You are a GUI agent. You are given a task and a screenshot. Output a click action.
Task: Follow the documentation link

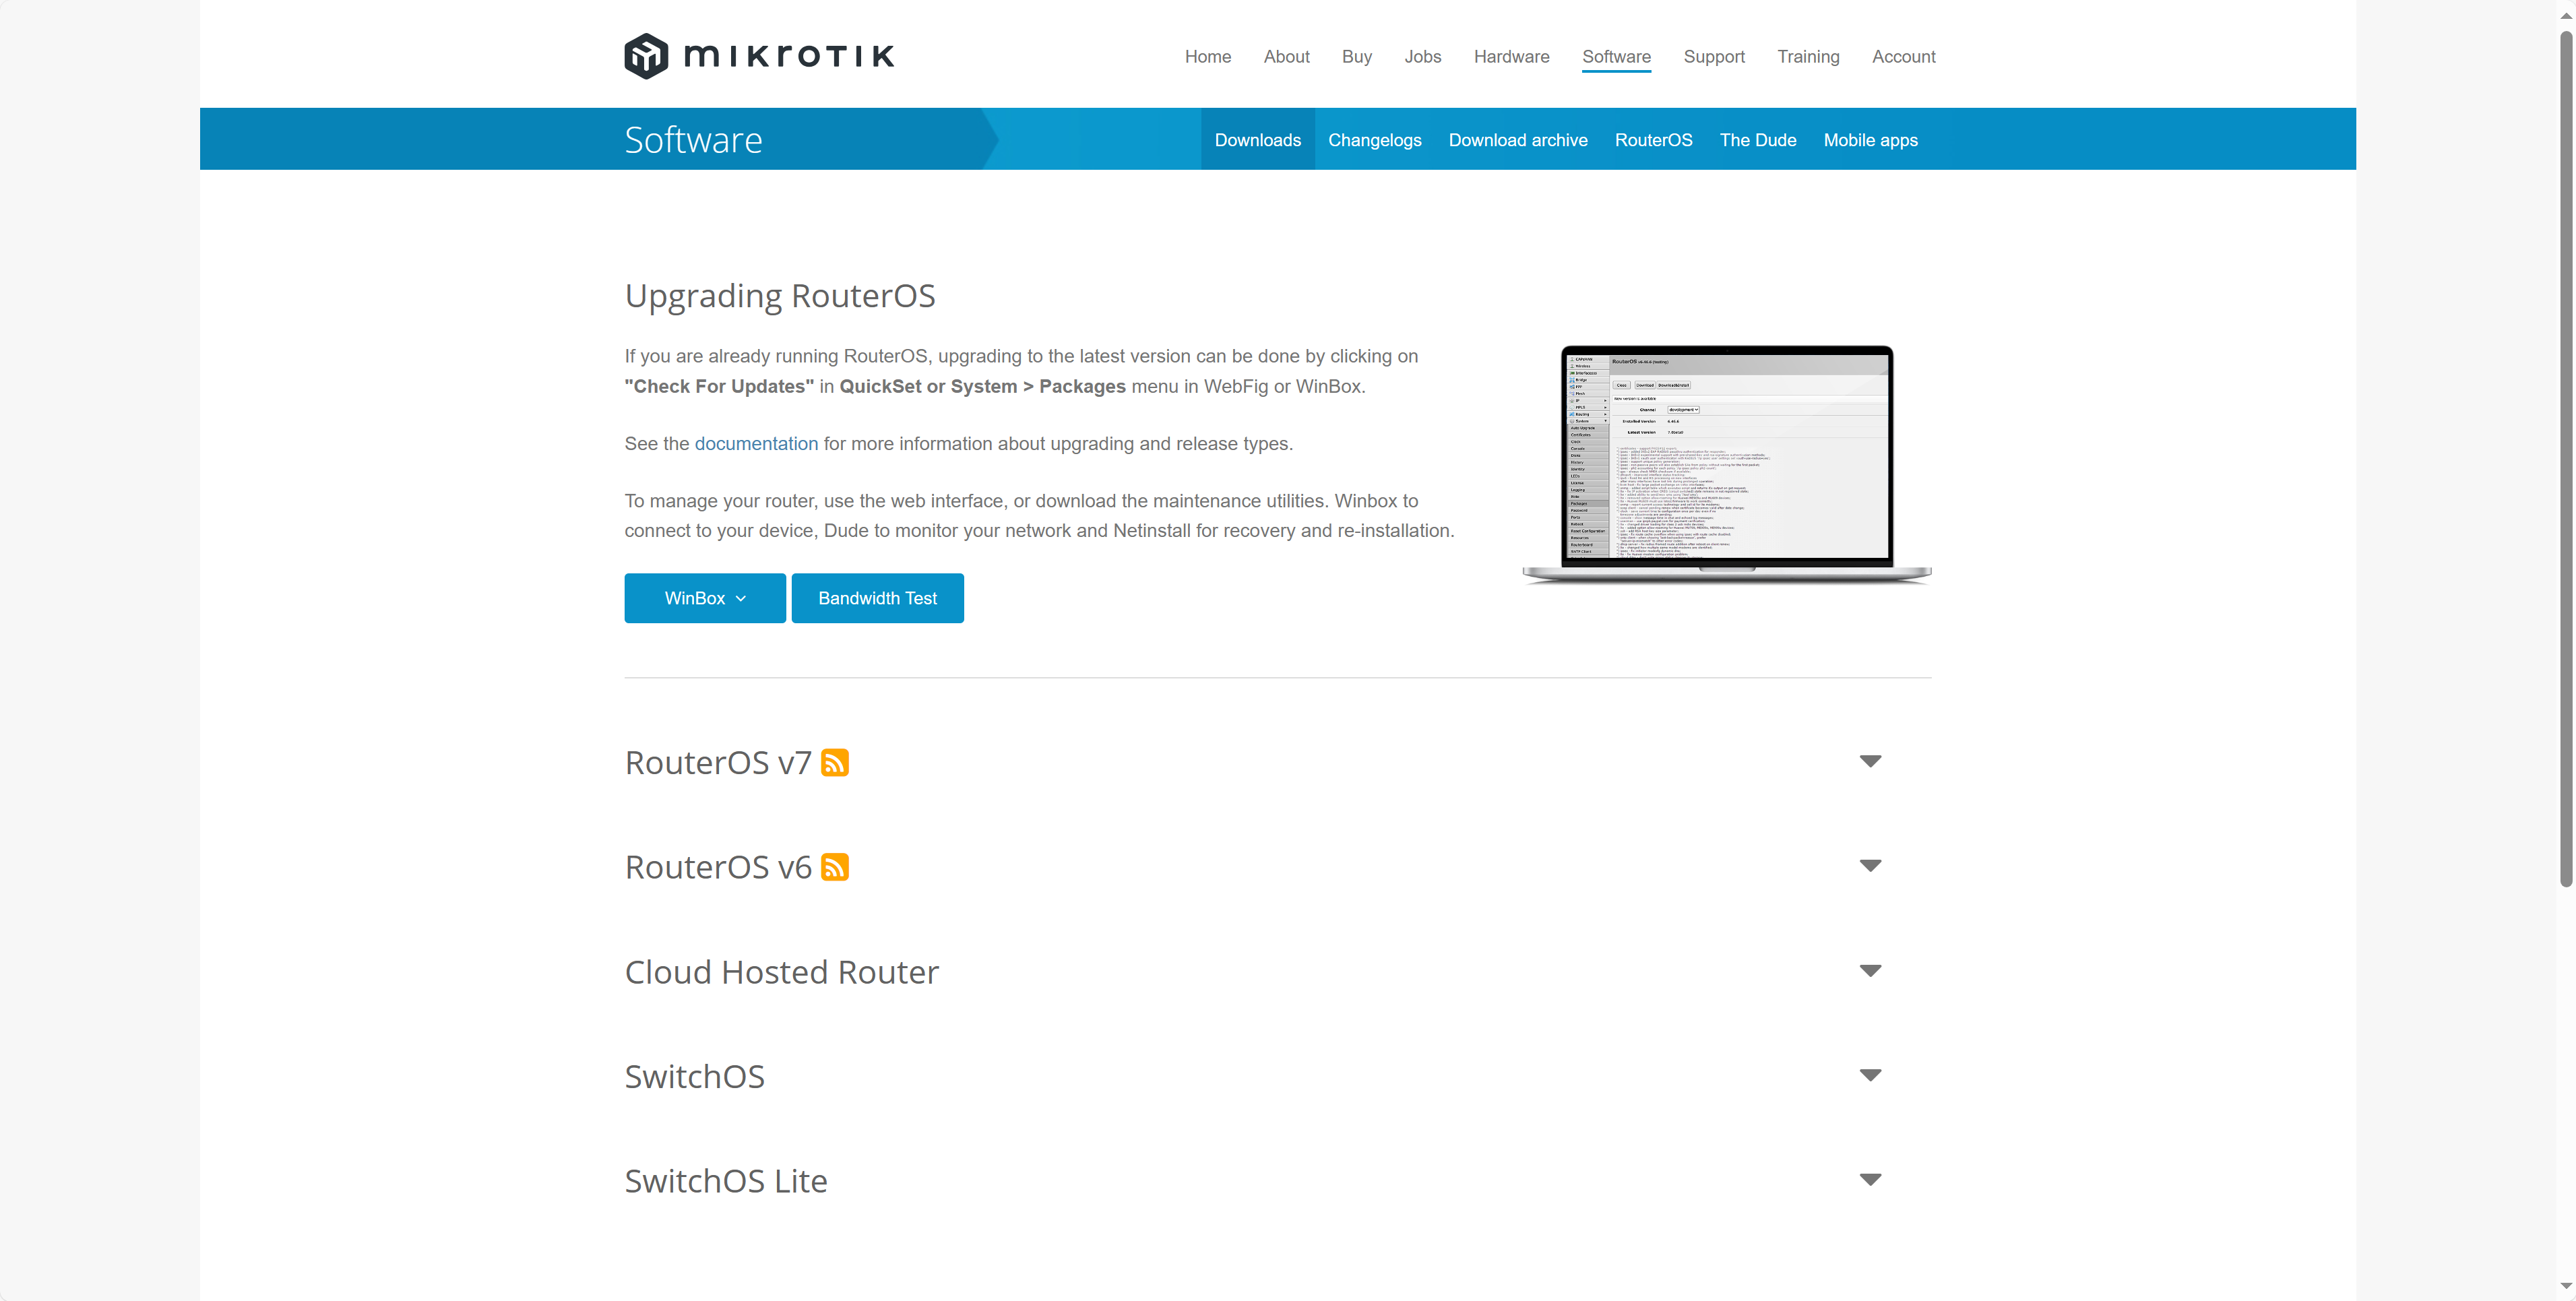coord(756,444)
